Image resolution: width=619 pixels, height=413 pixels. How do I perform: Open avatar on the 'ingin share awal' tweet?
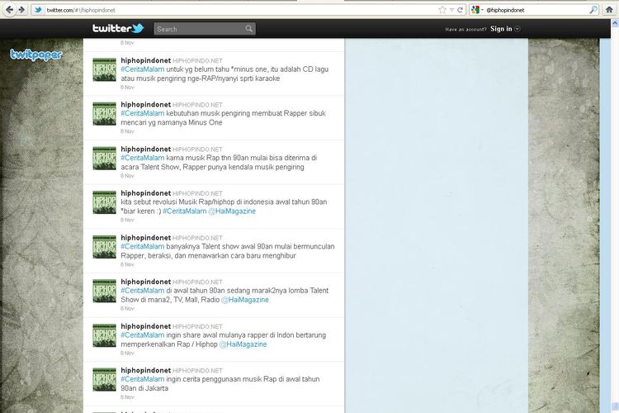[x=104, y=335]
